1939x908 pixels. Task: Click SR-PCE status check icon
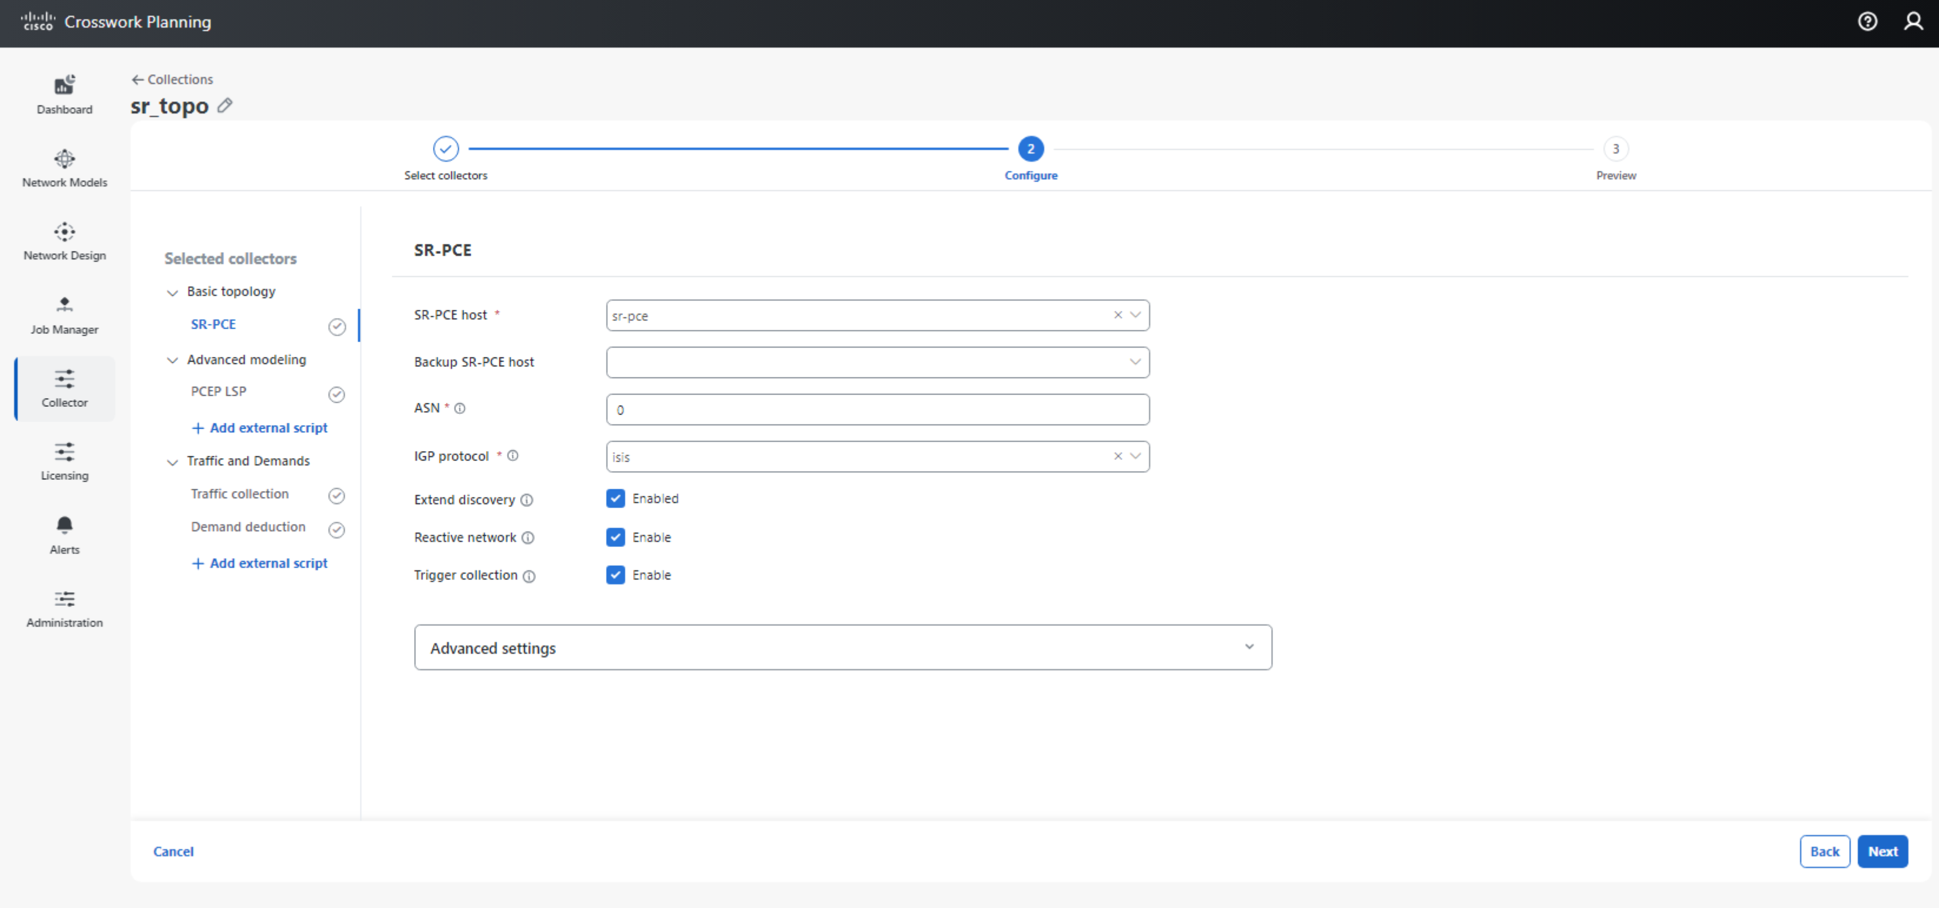(x=337, y=326)
